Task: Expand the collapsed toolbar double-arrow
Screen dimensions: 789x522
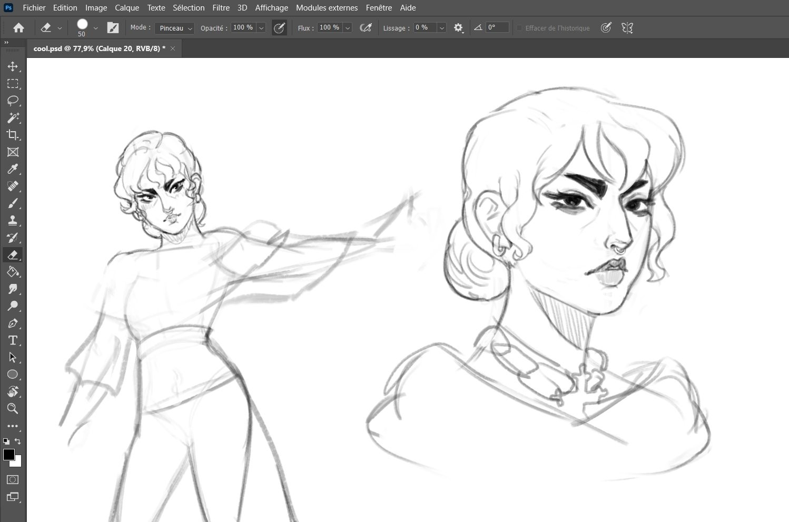Action: [6, 43]
